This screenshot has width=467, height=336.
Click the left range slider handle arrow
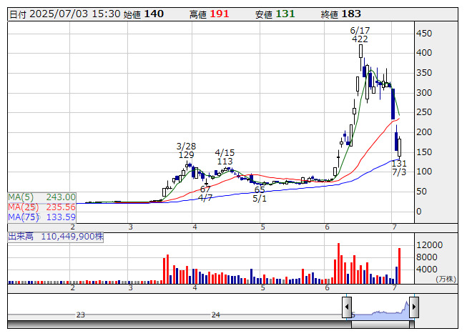point(347,307)
